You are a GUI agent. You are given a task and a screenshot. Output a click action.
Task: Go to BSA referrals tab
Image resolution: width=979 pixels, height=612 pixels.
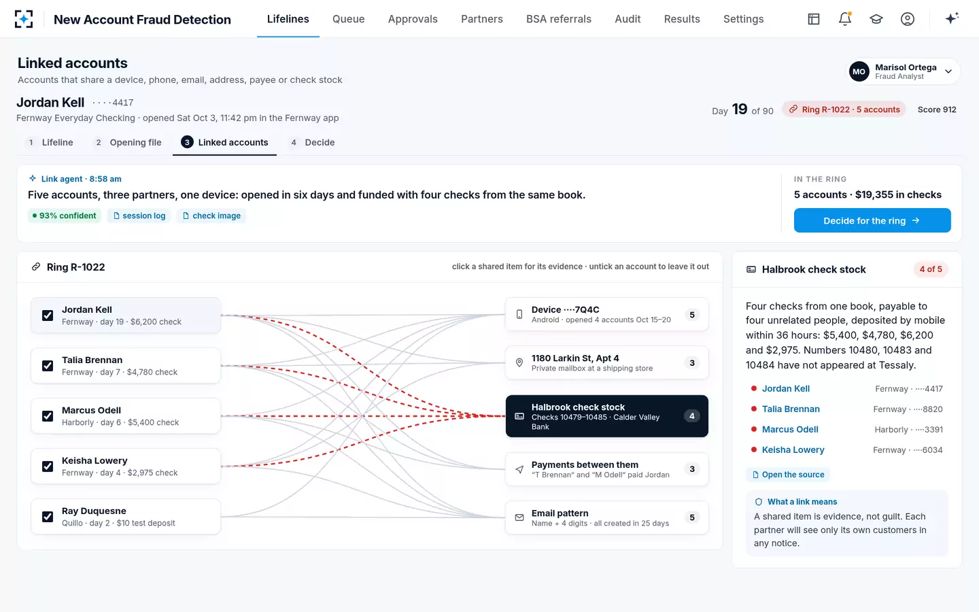point(559,19)
